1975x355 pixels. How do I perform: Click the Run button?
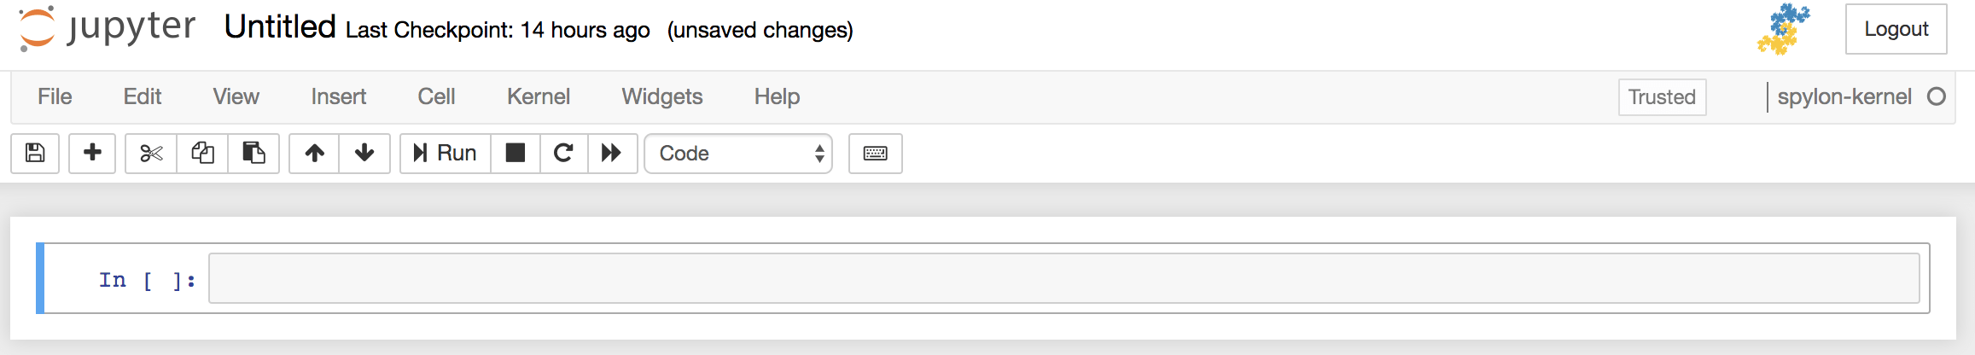pyautogui.click(x=446, y=154)
